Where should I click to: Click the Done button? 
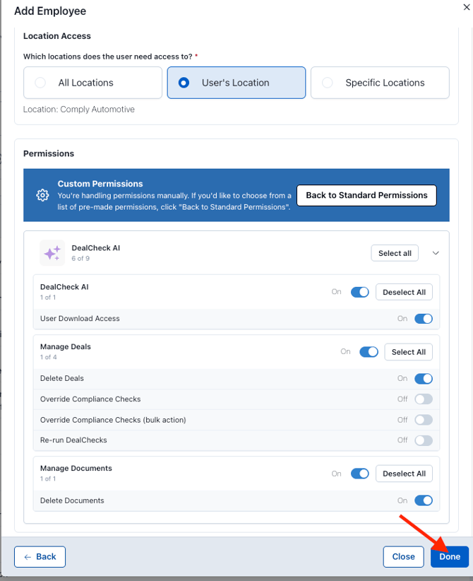449,556
